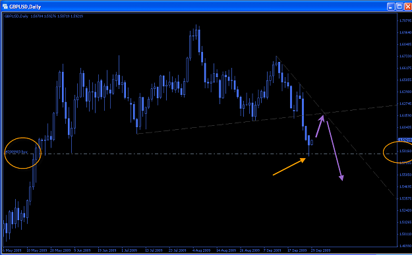Minimize the GBPUSD,Daily chart window
The image size is (412, 255).
point(391,7)
